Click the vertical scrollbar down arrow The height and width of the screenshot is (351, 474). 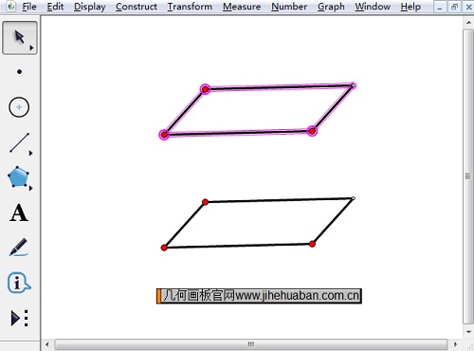pyautogui.click(x=468, y=332)
